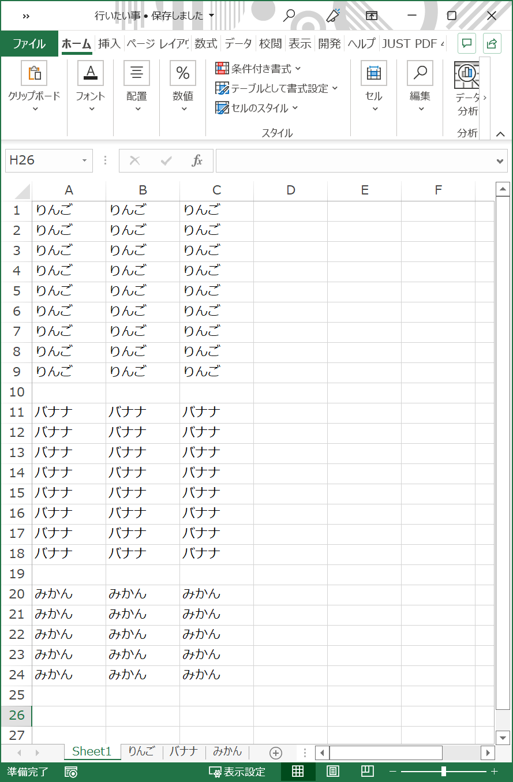Open the comments speech bubble icon
Image resolution: width=513 pixels, height=782 pixels.
pyautogui.click(x=467, y=43)
